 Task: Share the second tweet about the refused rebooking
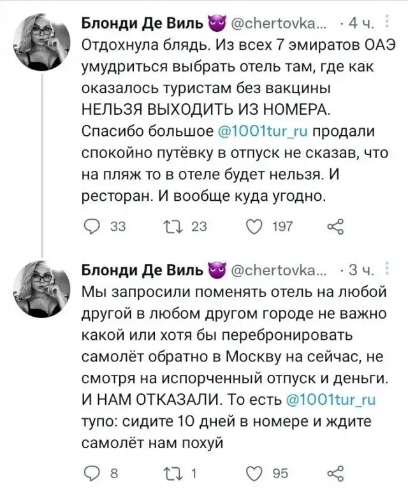click(x=335, y=472)
